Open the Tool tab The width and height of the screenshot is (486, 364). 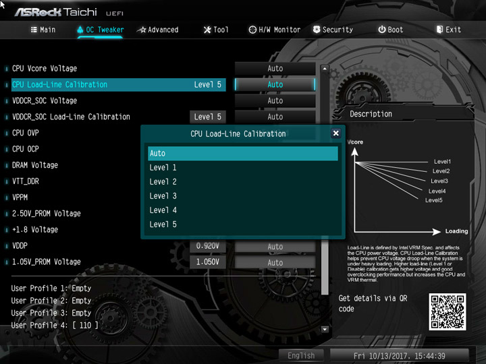click(216, 30)
